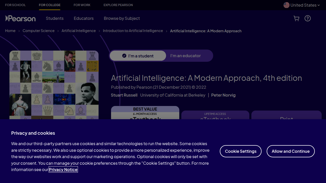Click the United States flag icon
This screenshot has height=183, width=326.
pos(287,5)
